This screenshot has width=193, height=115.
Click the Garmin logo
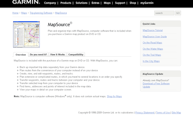pyautogui.click(x=26, y=2)
